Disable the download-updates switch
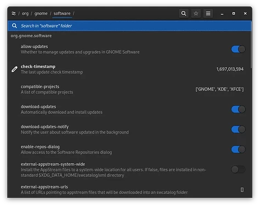 click(238, 109)
